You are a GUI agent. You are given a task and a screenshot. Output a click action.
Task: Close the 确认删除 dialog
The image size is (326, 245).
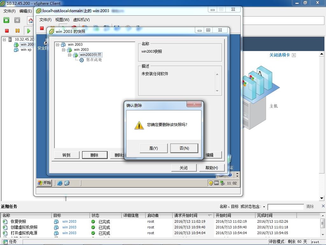point(194,104)
